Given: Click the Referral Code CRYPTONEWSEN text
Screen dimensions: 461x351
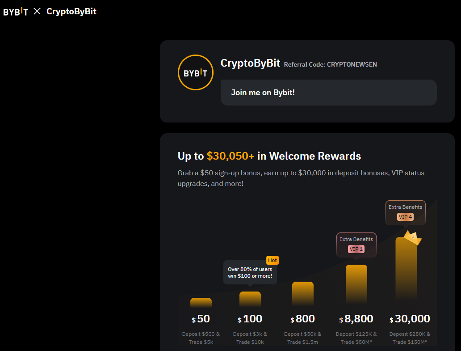Looking at the screenshot, I should click(x=331, y=64).
